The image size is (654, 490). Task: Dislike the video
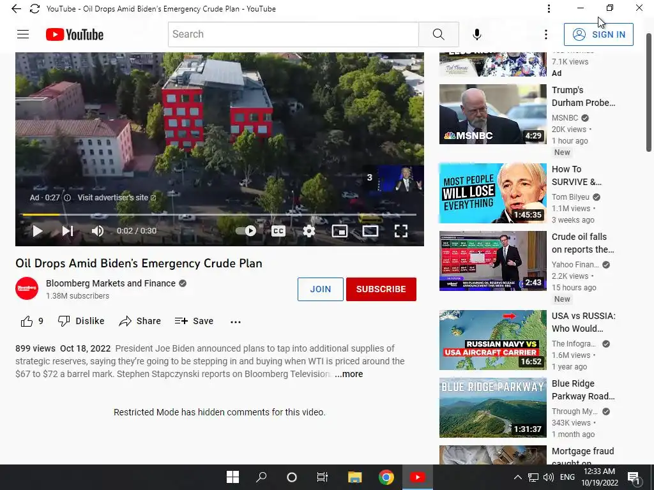coord(81,321)
